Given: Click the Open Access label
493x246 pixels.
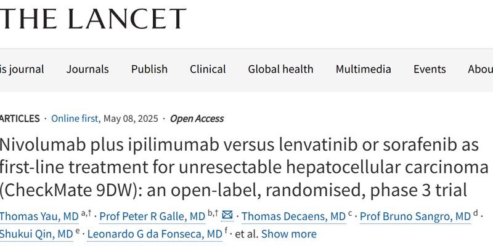Looking at the screenshot, I should pyautogui.click(x=197, y=119).
